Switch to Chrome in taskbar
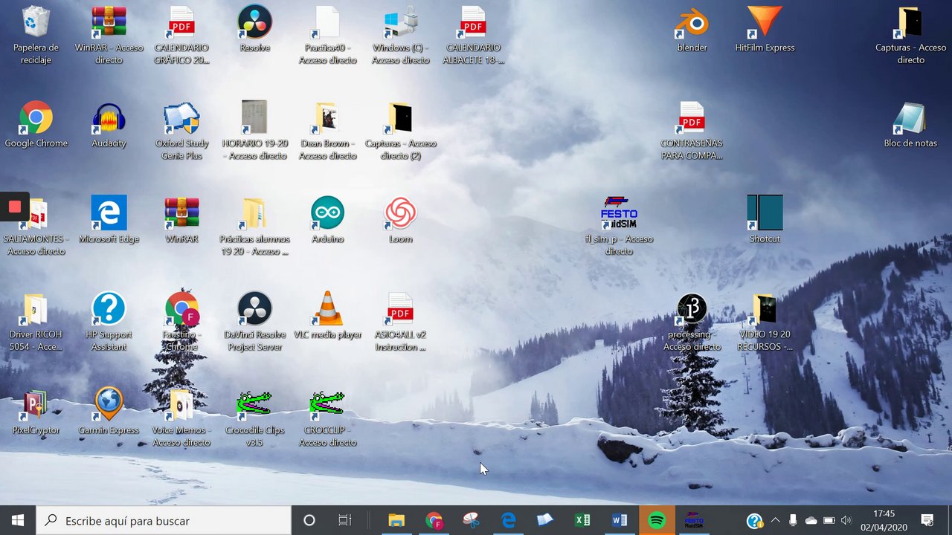This screenshot has height=535, width=952. (x=434, y=521)
